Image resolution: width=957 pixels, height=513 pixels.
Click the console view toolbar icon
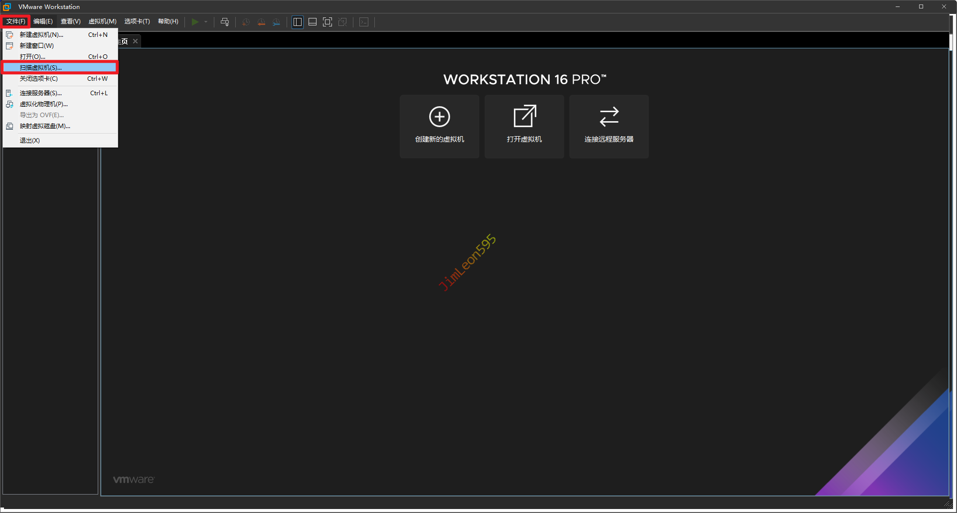[364, 22]
